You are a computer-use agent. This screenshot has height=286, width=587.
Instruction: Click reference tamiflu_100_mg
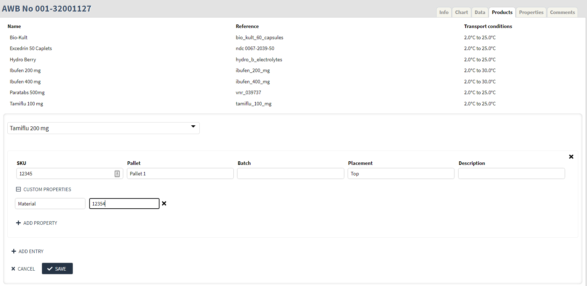coord(254,104)
